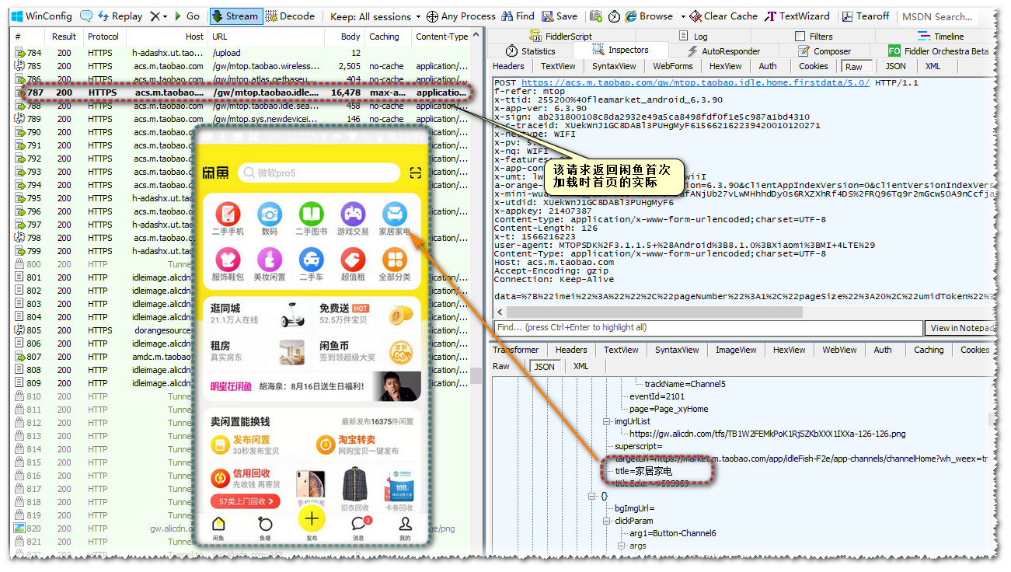This screenshot has width=1011, height=572.
Task: Open Fiddler Orchestra Beta tab
Action: (x=938, y=51)
